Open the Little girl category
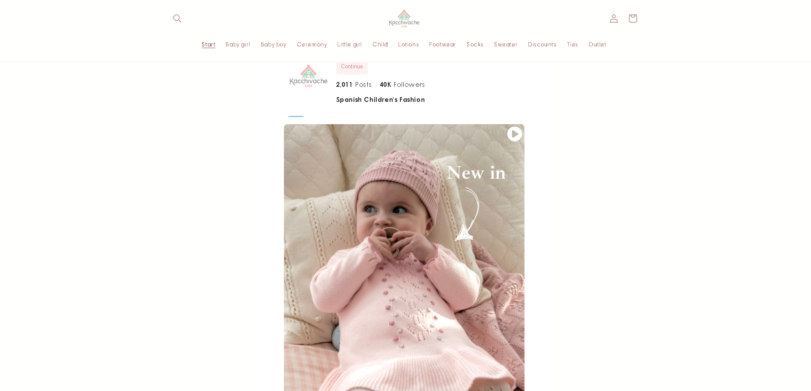Viewport: 811px width, 391px height. point(350,45)
